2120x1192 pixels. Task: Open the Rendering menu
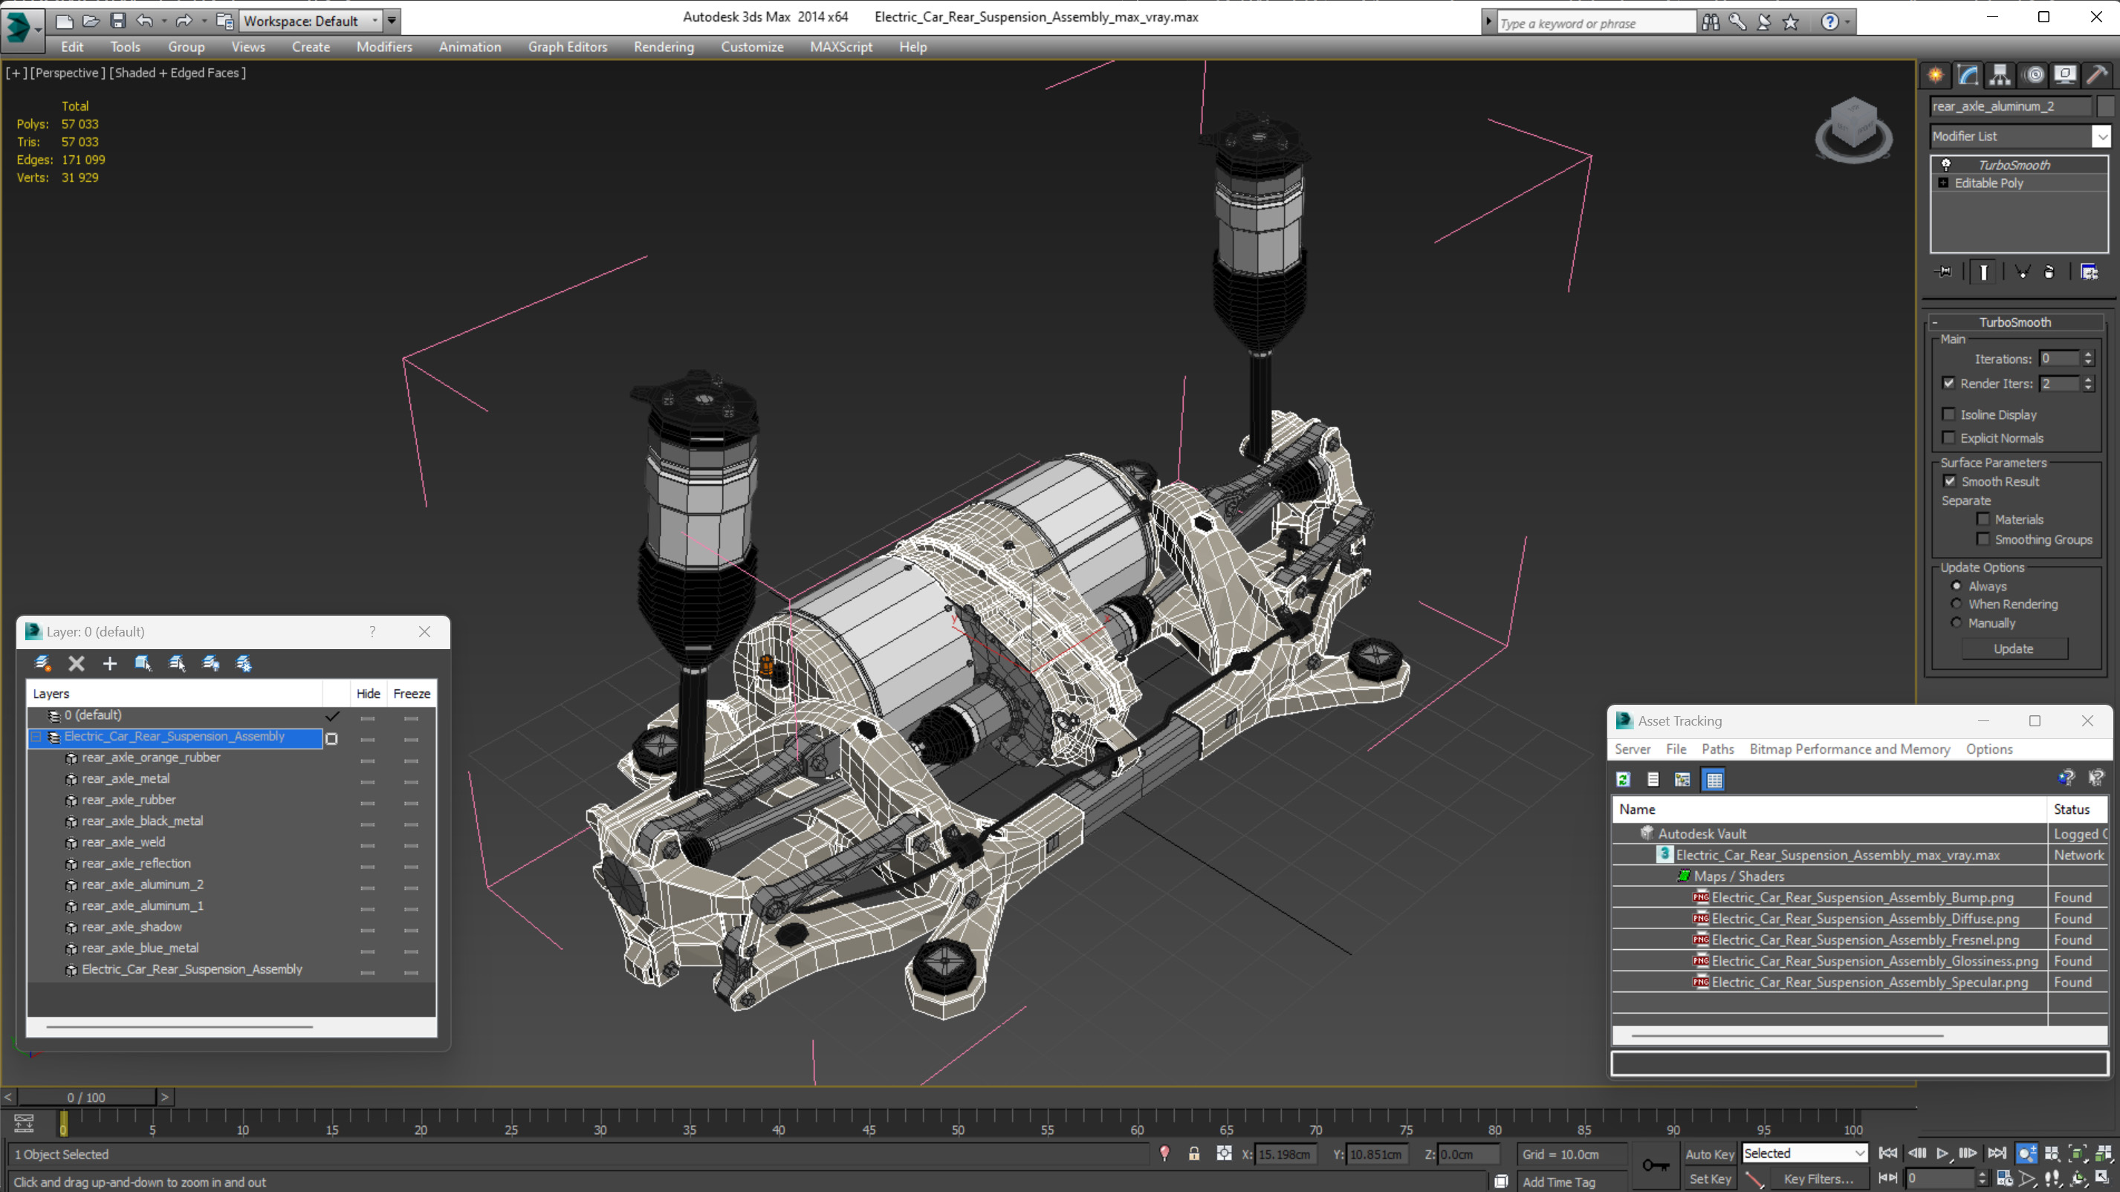pos(664,47)
